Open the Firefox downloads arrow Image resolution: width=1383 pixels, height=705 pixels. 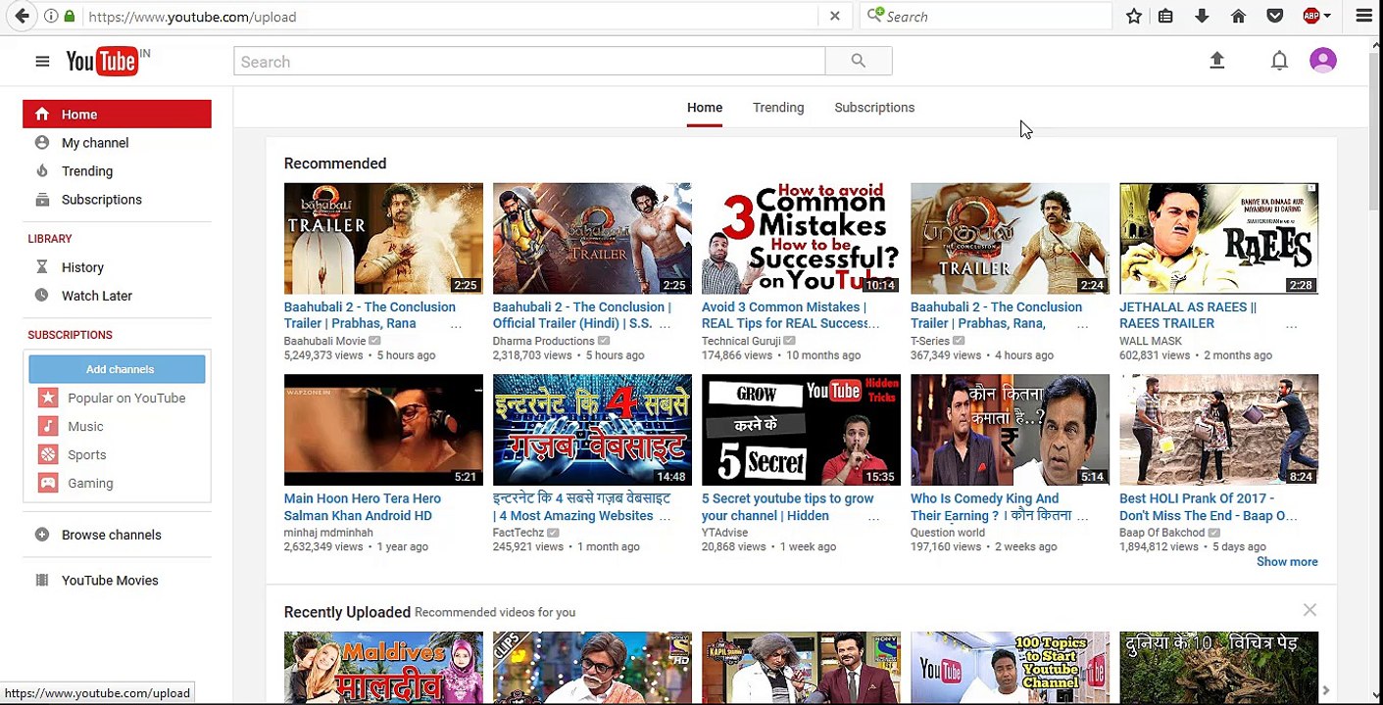click(x=1202, y=17)
